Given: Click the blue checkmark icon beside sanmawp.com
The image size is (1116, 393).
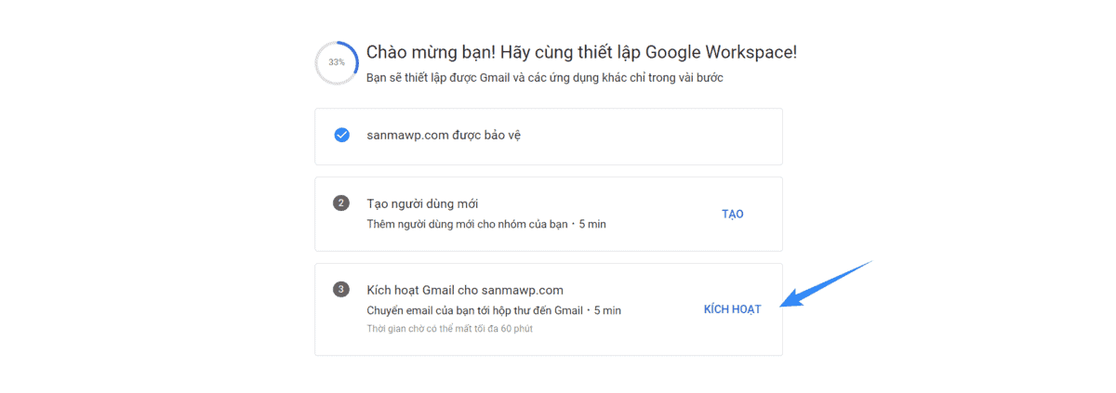Looking at the screenshot, I should tap(341, 136).
